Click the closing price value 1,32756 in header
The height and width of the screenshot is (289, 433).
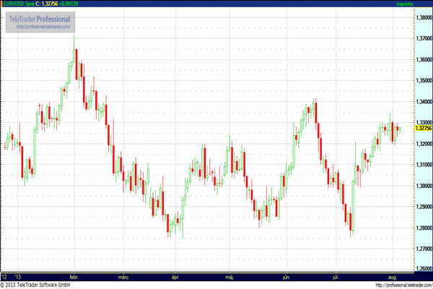50,4
